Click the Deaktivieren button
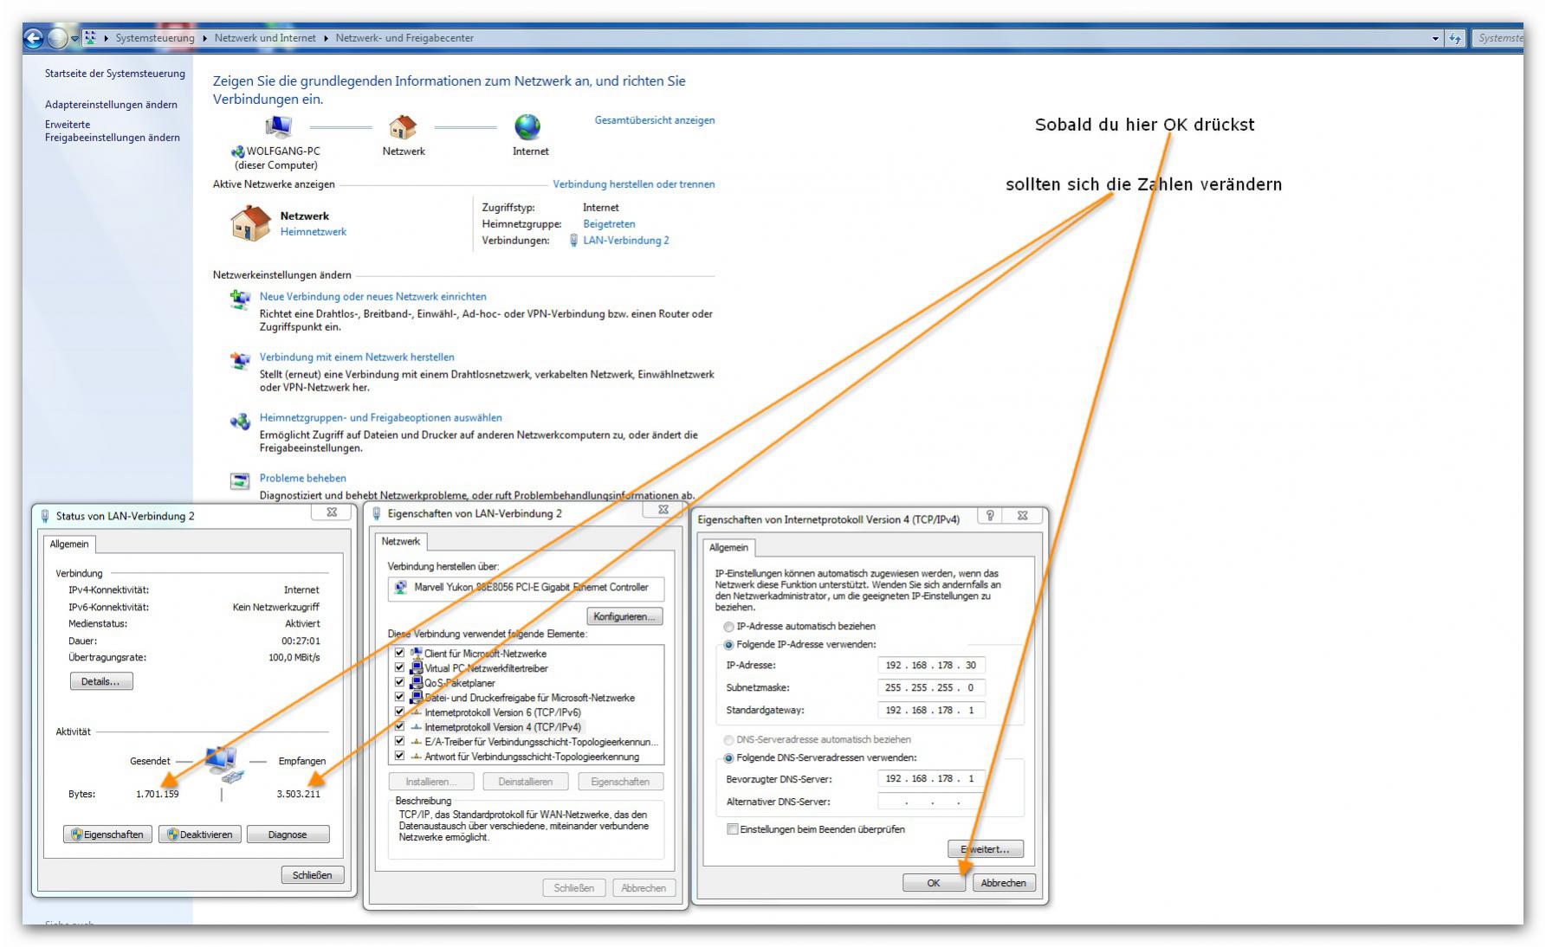Screen dimensions: 1546x947 [200, 834]
